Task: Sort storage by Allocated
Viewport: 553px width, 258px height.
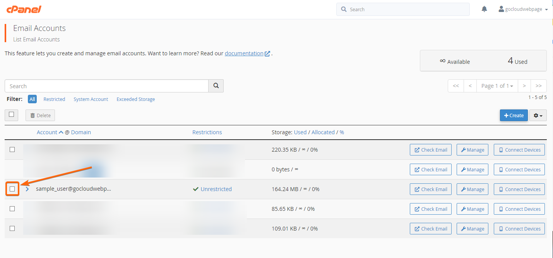Action: click(323, 132)
